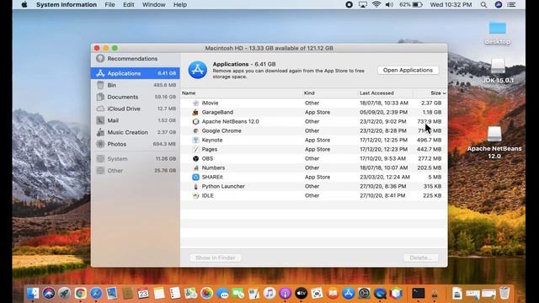The width and height of the screenshot is (539, 303).
Task: Click the date and time Wed 10:32 PM
Action: click(451, 5)
